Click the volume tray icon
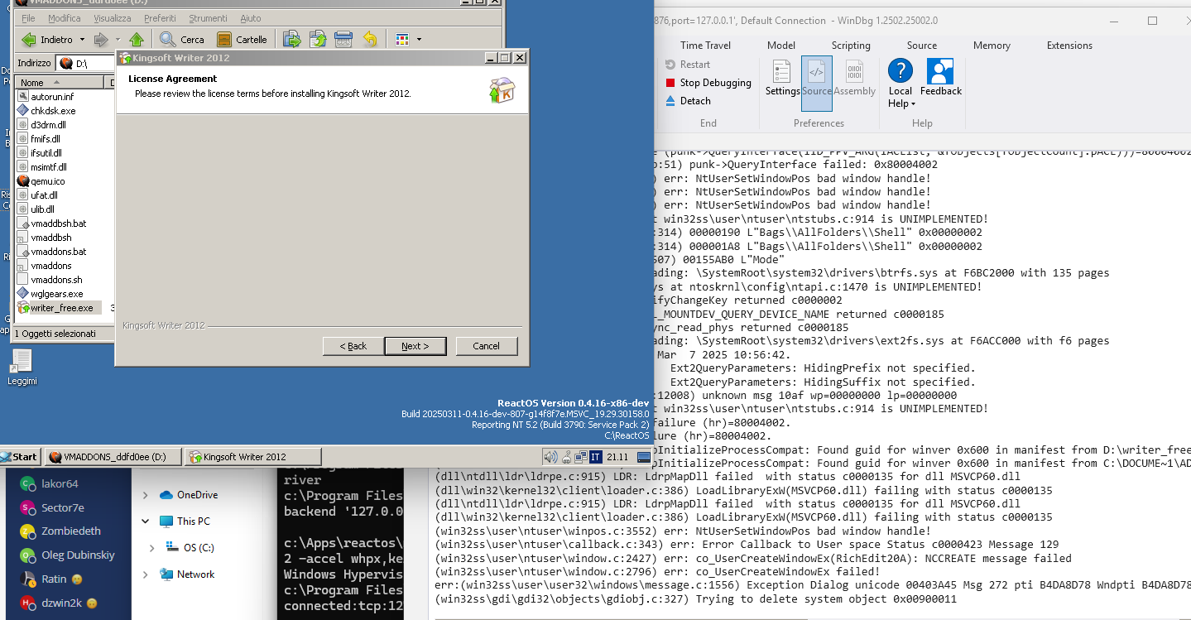 550,456
